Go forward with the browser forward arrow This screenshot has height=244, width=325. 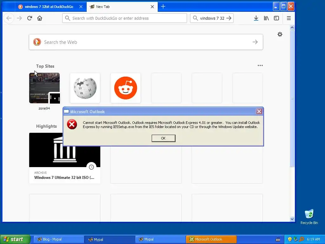coord(19,18)
